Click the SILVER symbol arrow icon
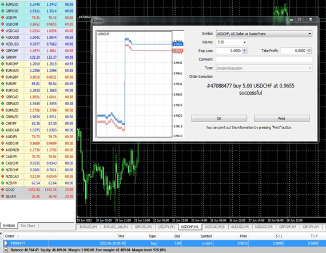The width and height of the screenshot is (326, 253). (2, 196)
